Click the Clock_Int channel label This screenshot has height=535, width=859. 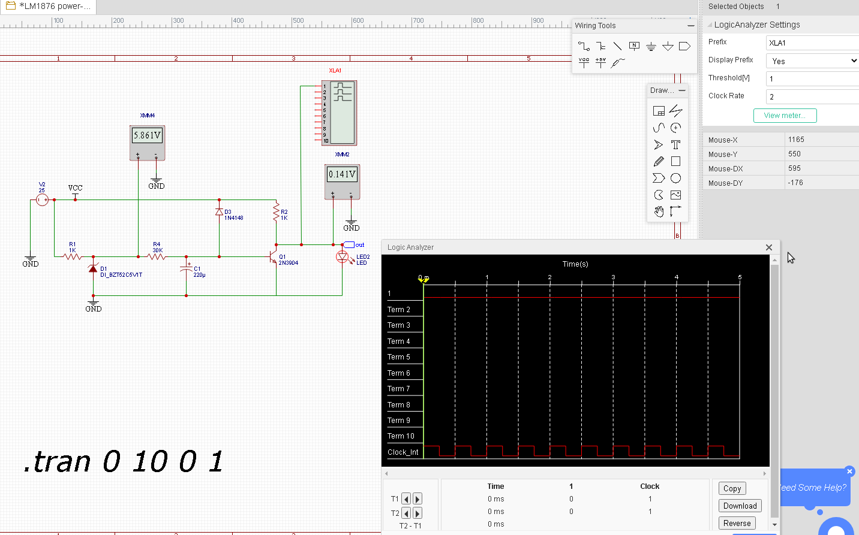pos(403,452)
